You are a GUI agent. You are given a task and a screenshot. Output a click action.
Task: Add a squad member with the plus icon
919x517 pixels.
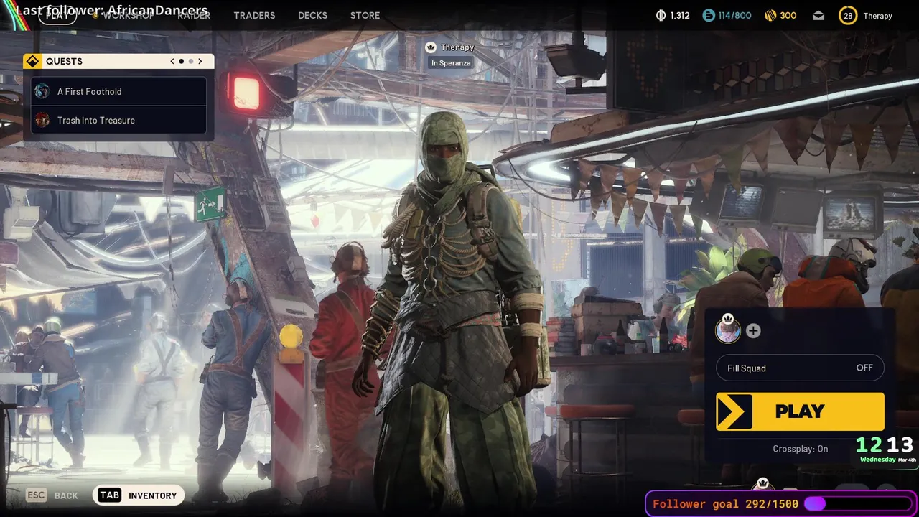point(753,330)
